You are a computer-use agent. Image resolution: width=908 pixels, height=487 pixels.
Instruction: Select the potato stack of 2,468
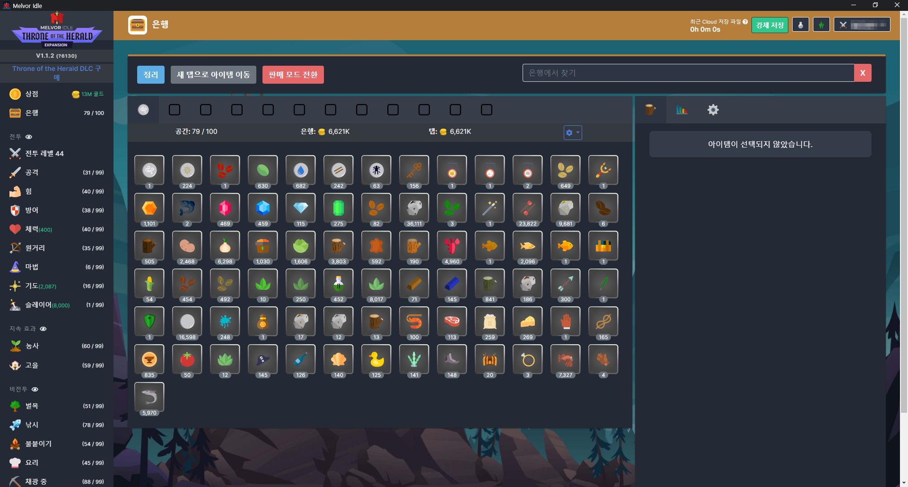tap(187, 246)
